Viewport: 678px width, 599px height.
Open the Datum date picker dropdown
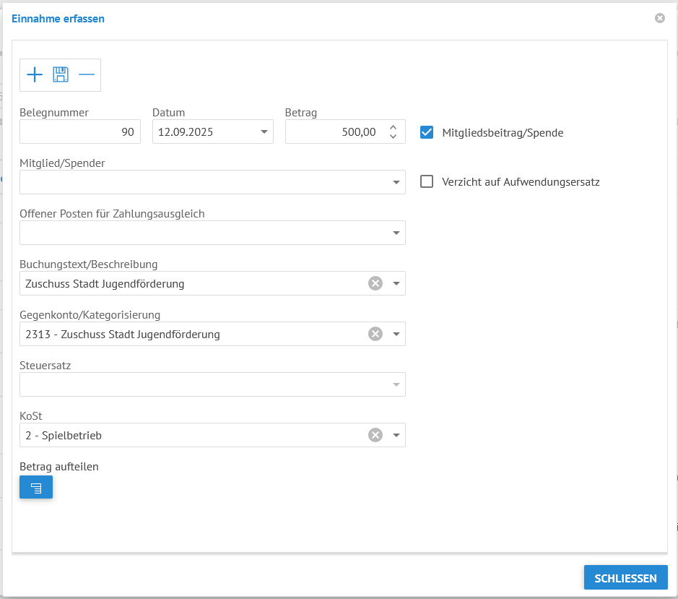point(263,132)
